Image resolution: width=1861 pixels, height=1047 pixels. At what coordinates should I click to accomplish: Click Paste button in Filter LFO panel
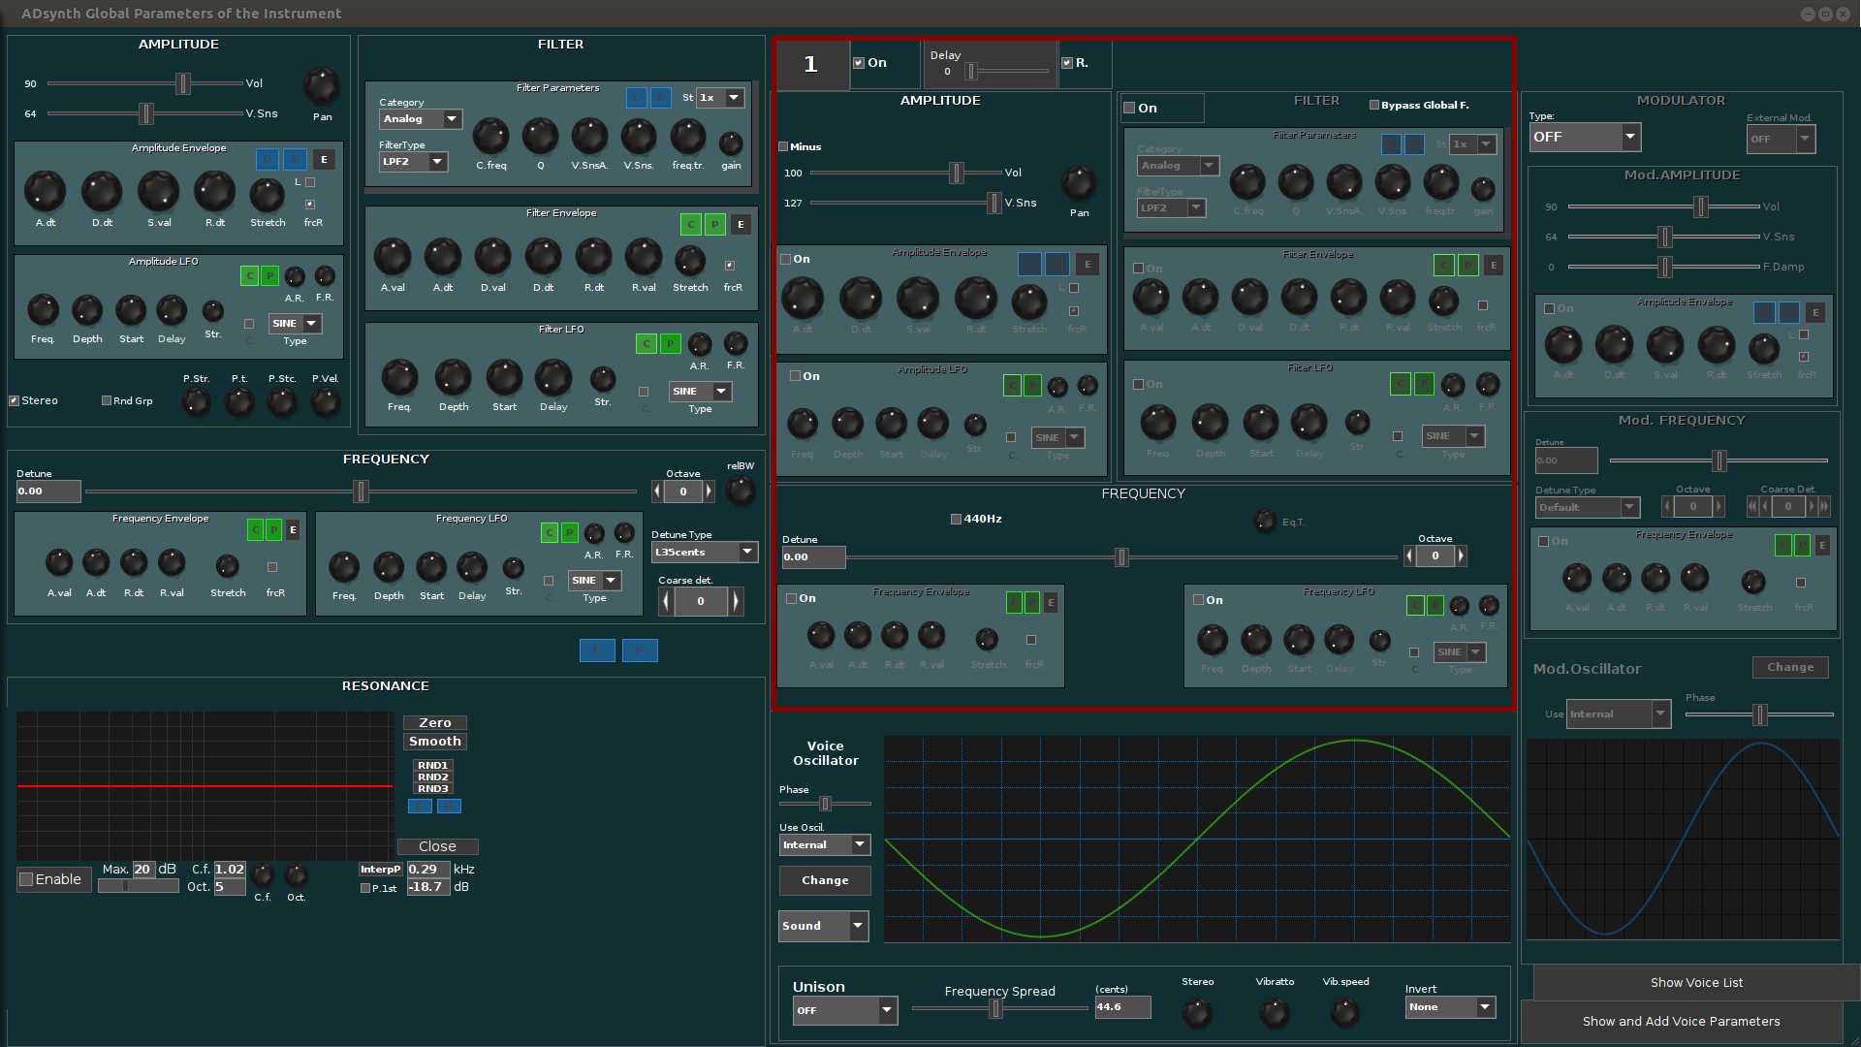tap(670, 343)
